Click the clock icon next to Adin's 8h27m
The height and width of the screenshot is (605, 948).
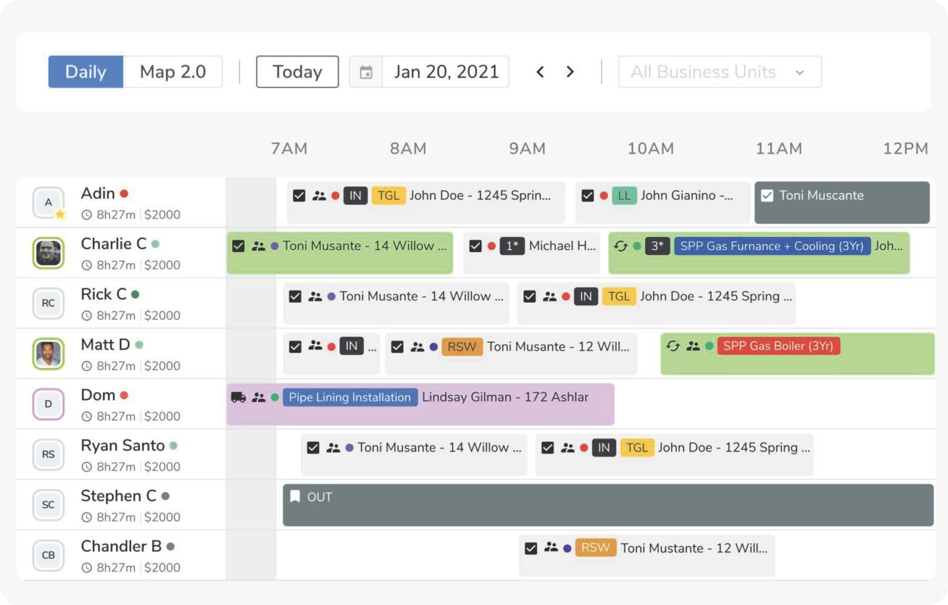(86, 215)
